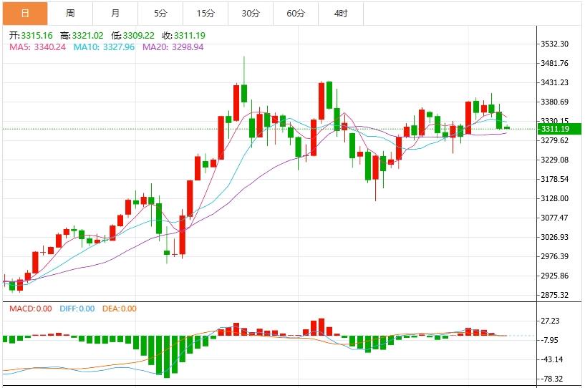The height and width of the screenshot is (388, 585).
Task: Select the MA20 indicator label
Action: [173, 47]
